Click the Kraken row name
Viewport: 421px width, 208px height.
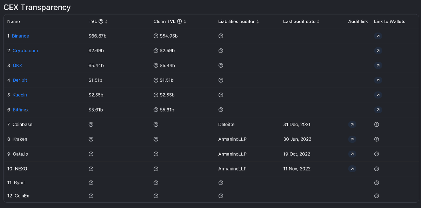click(20, 139)
